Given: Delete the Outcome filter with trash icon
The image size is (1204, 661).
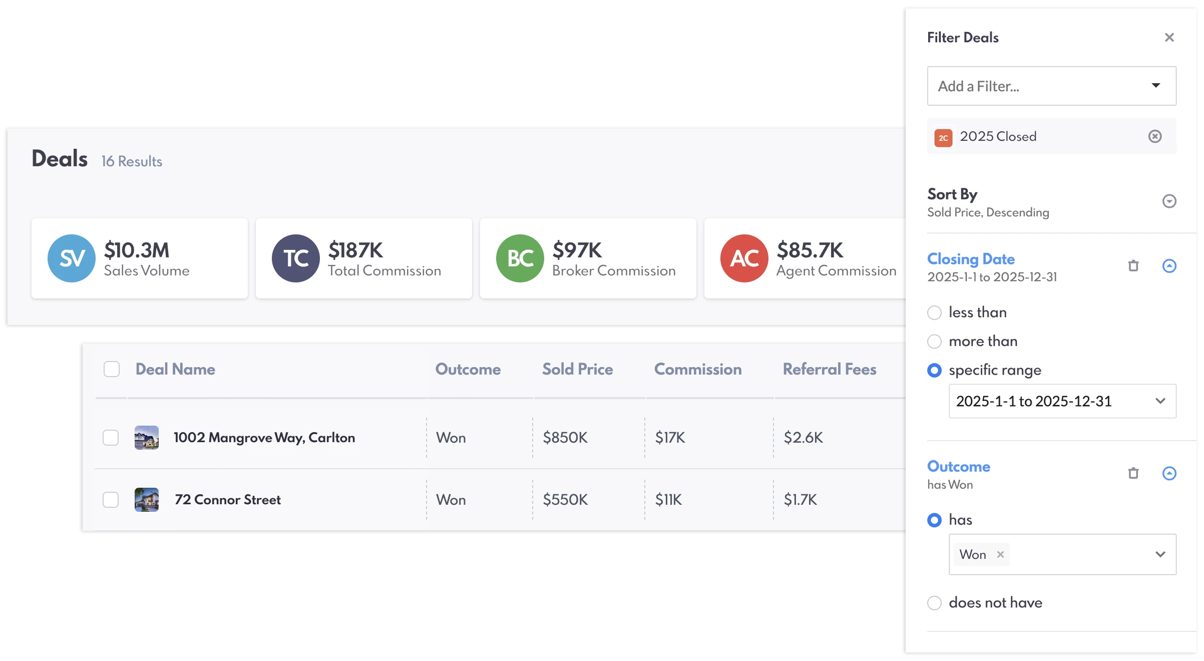Looking at the screenshot, I should point(1133,473).
